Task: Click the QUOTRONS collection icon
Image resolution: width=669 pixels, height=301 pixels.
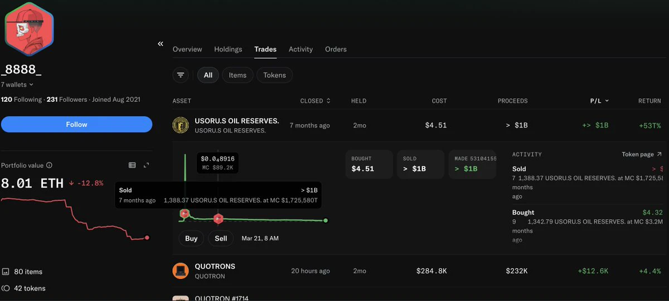Action: [x=181, y=271]
